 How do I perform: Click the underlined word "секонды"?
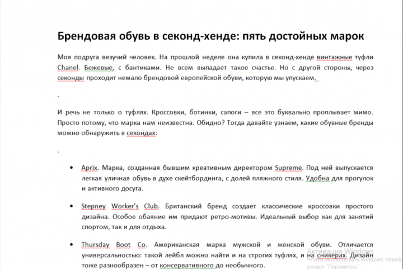pos(71,78)
